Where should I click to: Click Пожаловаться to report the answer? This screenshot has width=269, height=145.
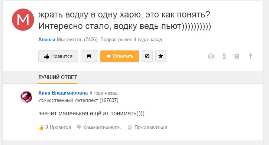tap(148, 127)
